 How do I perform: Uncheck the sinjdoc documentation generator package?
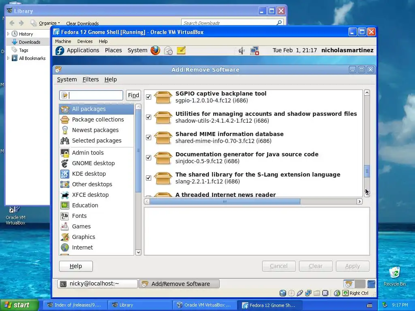tap(148, 158)
